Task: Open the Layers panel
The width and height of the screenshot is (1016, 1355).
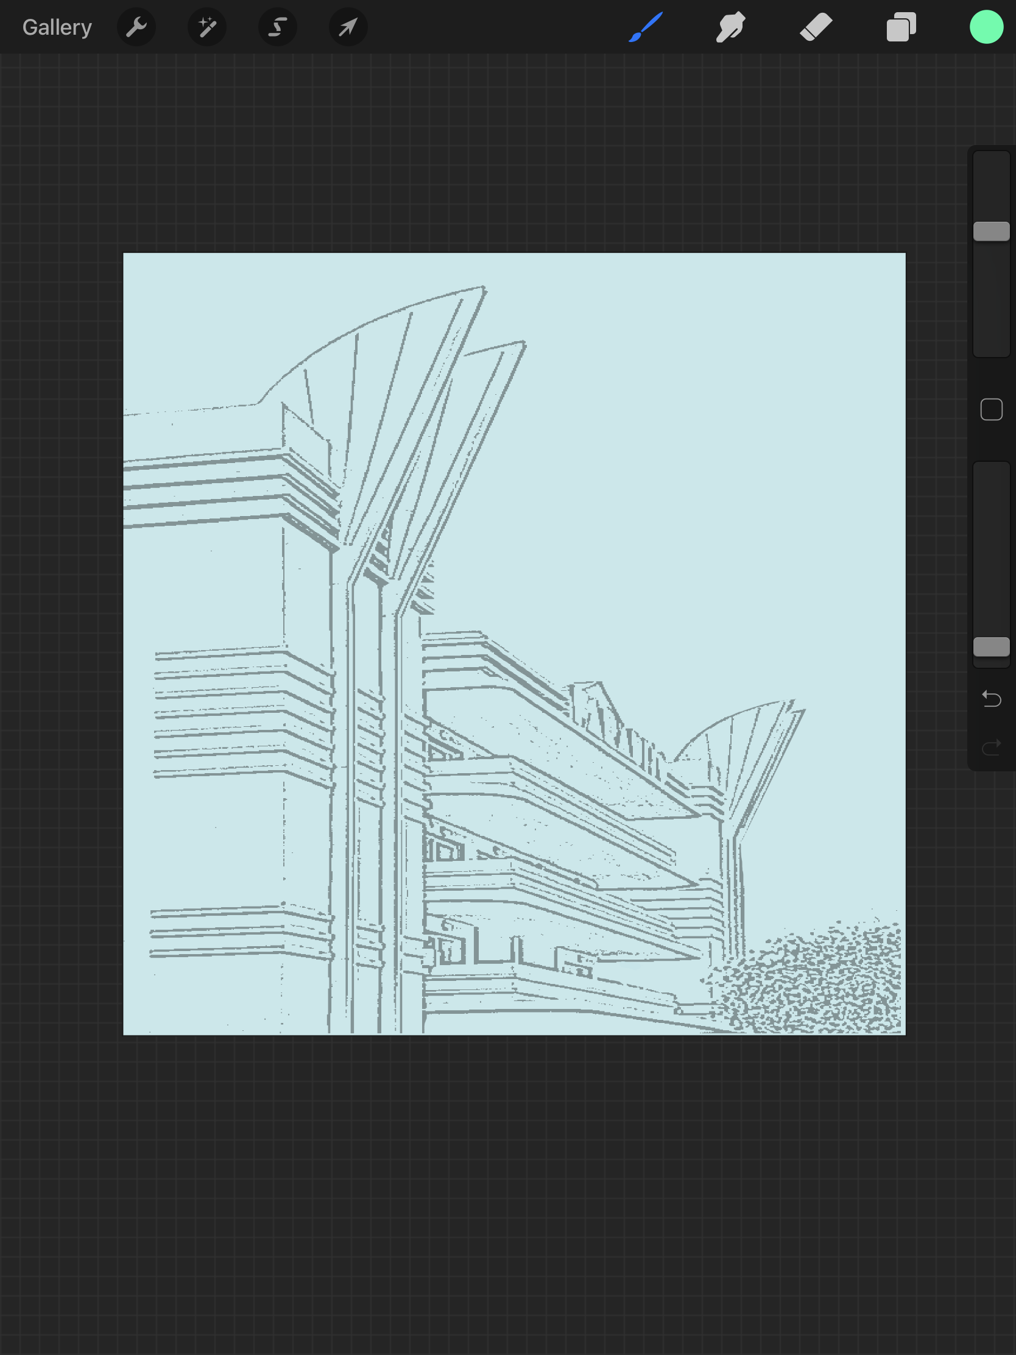Action: 900,27
